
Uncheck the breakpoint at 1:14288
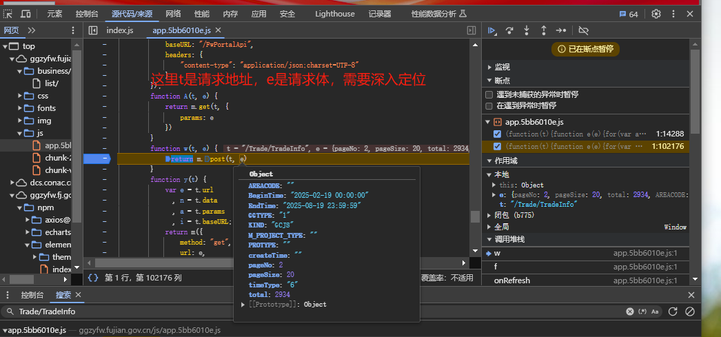497,134
